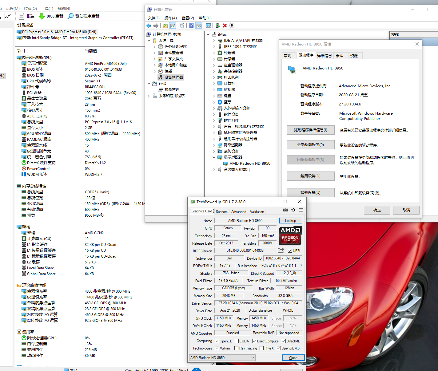Click the back arrow in Computer Management toolbar

point(149,26)
